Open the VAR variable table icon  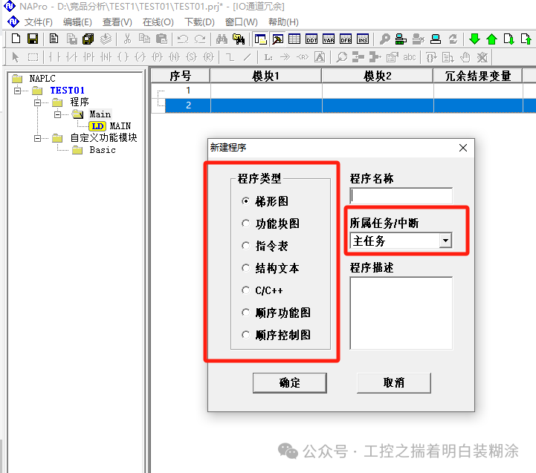pyautogui.click(x=328, y=39)
